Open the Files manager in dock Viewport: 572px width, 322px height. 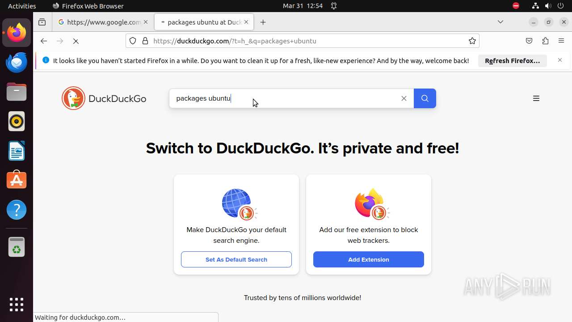point(17,92)
